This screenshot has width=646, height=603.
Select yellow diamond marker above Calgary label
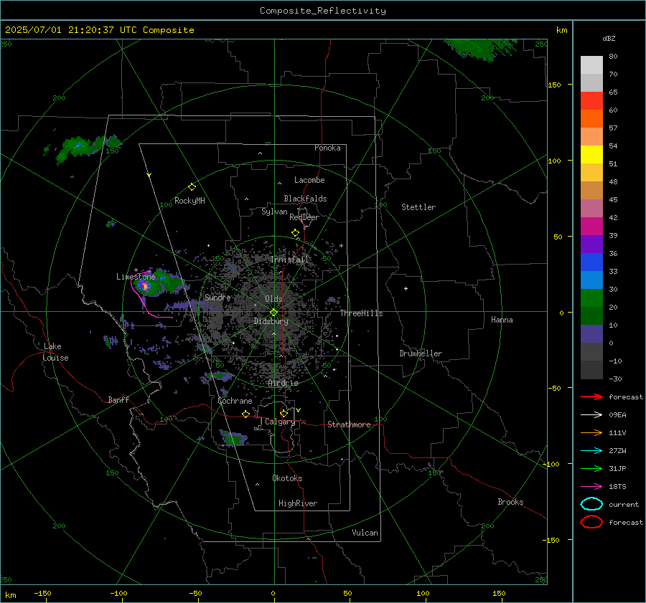[x=284, y=413]
